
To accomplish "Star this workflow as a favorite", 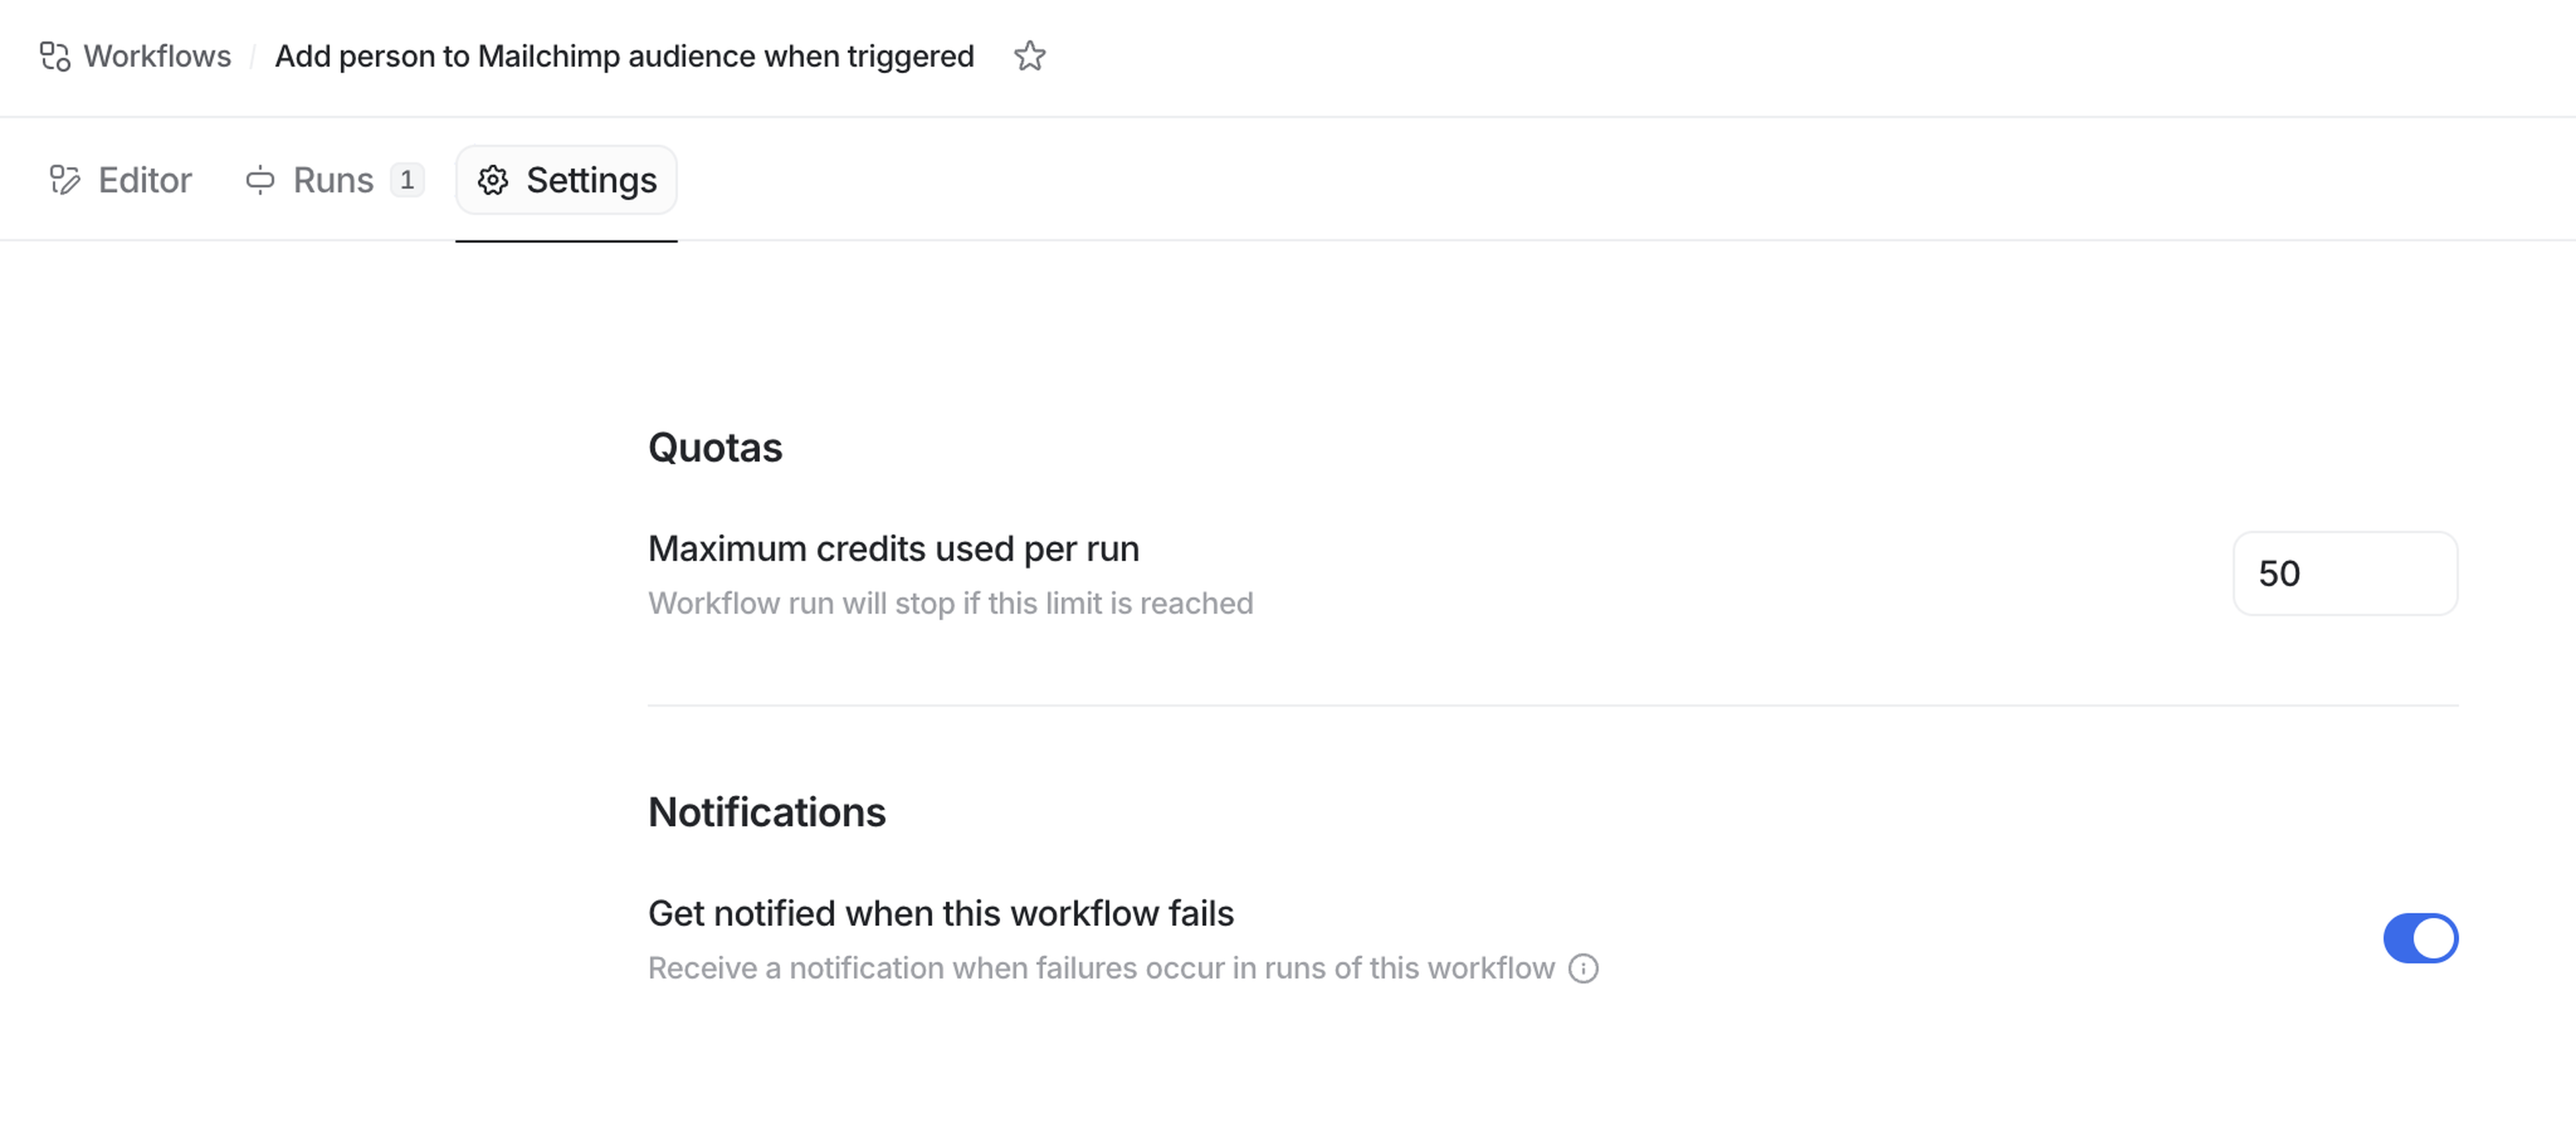I will (1029, 57).
